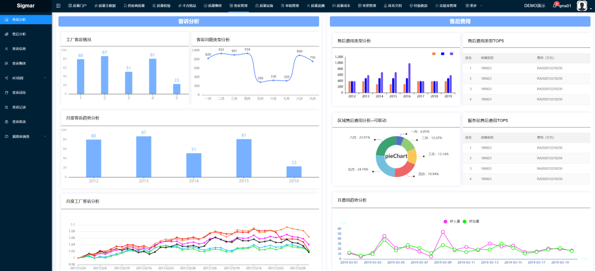Viewport: 595px width, 271px height.
Task: Click the 客诉记录 sidebar icon
Action: coord(7,107)
